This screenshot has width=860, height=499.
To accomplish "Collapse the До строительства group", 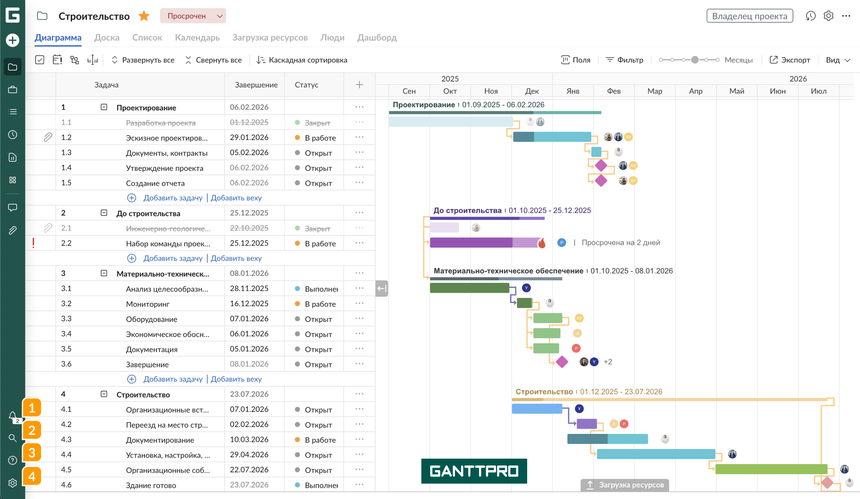I will pyautogui.click(x=104, y=213).
